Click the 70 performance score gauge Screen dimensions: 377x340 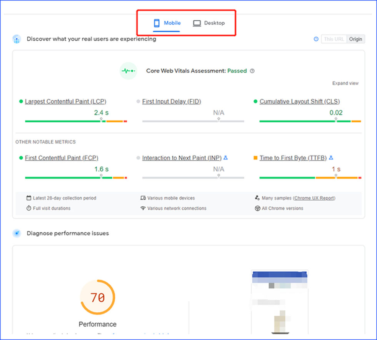97,297
